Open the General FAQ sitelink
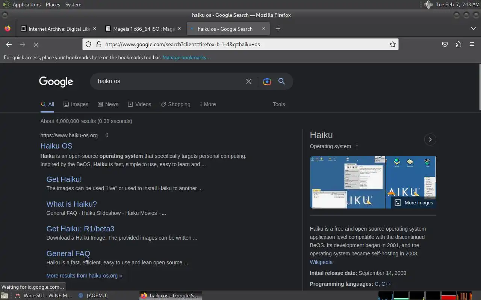The image size is (481, 300). (x=68, y=253)
